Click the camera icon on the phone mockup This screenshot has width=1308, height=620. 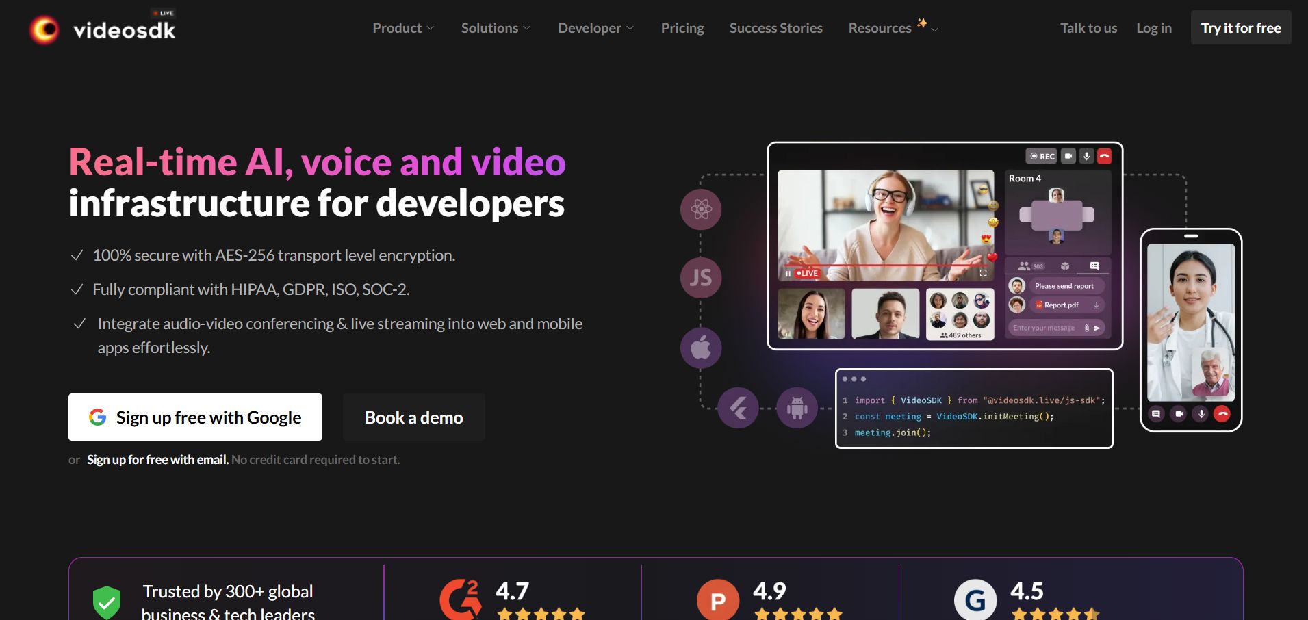[1179, 414]
